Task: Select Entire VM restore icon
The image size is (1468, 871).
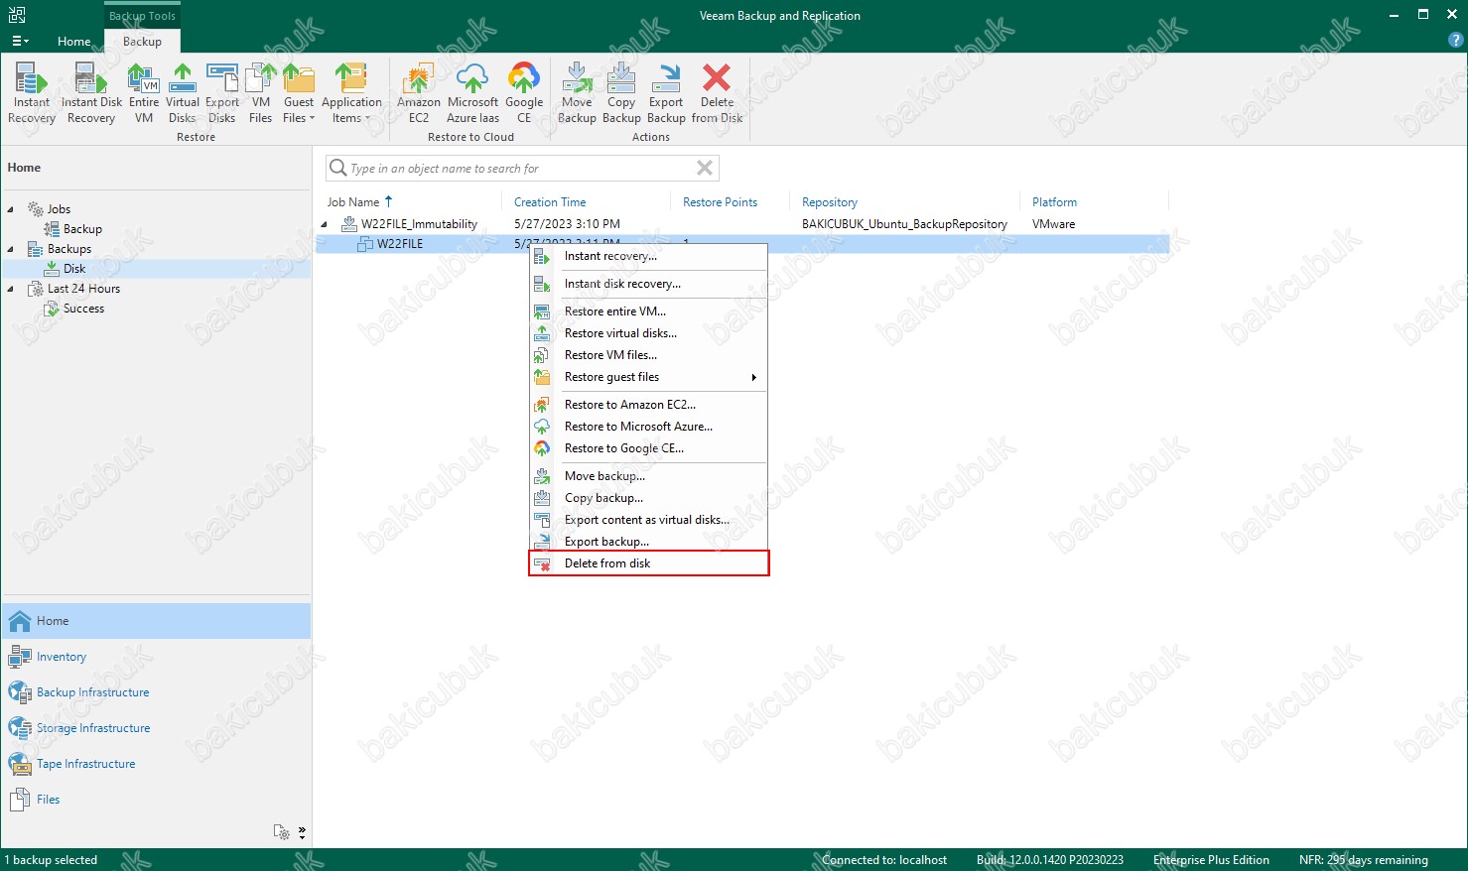Action: (x=144, y=93)
